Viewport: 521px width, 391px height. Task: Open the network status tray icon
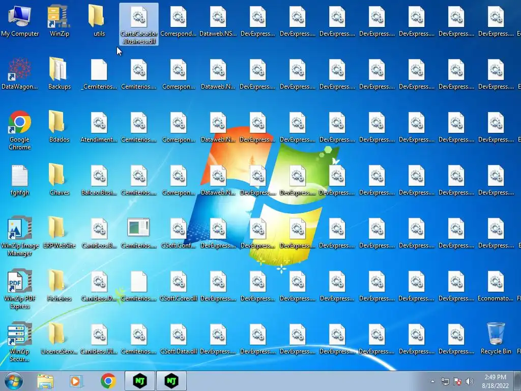coord(445,381)
